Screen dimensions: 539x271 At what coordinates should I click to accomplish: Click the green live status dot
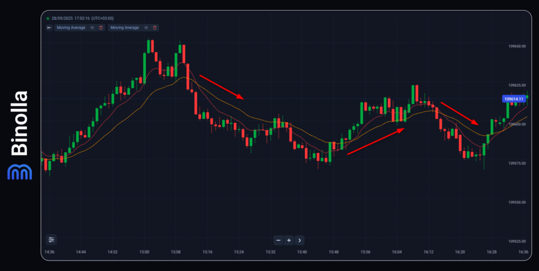48,18
